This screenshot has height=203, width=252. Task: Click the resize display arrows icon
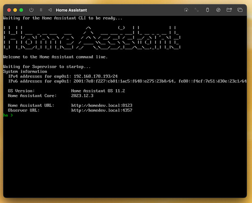(x=197, y=10)
